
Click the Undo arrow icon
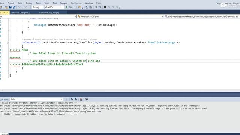[19, 7]
